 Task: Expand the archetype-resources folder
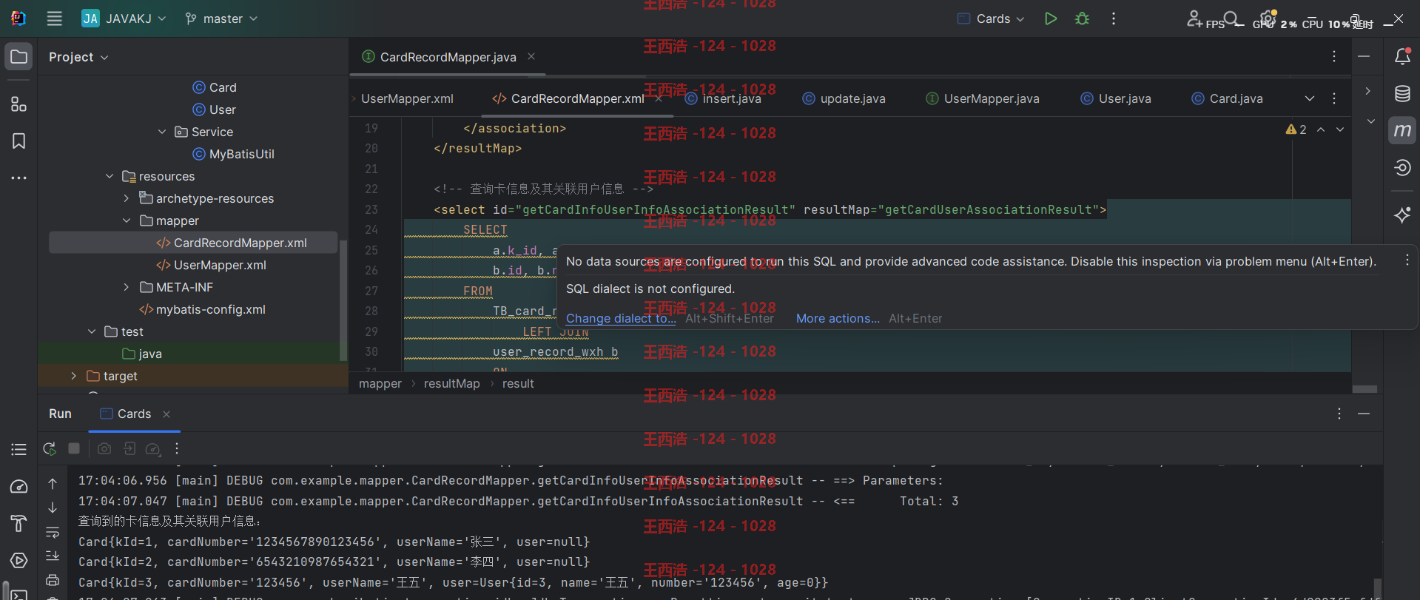coord(127,198)
